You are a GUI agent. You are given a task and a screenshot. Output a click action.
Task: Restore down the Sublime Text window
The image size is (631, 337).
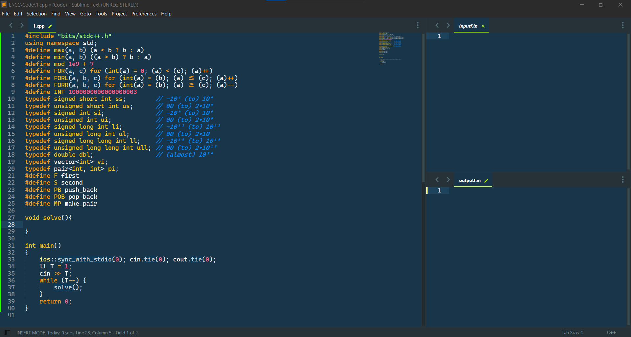[601, 5]
